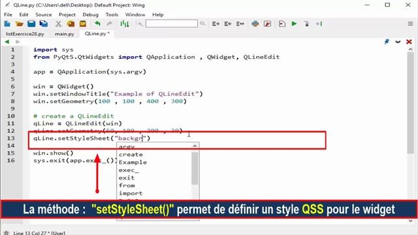Click the Python shell icon
Viewport: 418px width, 235px height.
pos(255,24)
